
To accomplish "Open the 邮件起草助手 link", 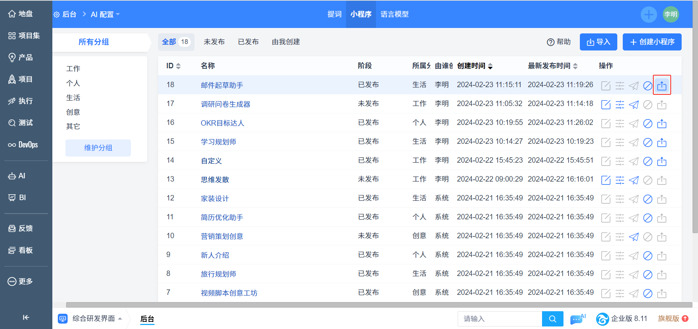I will (222, 85).
